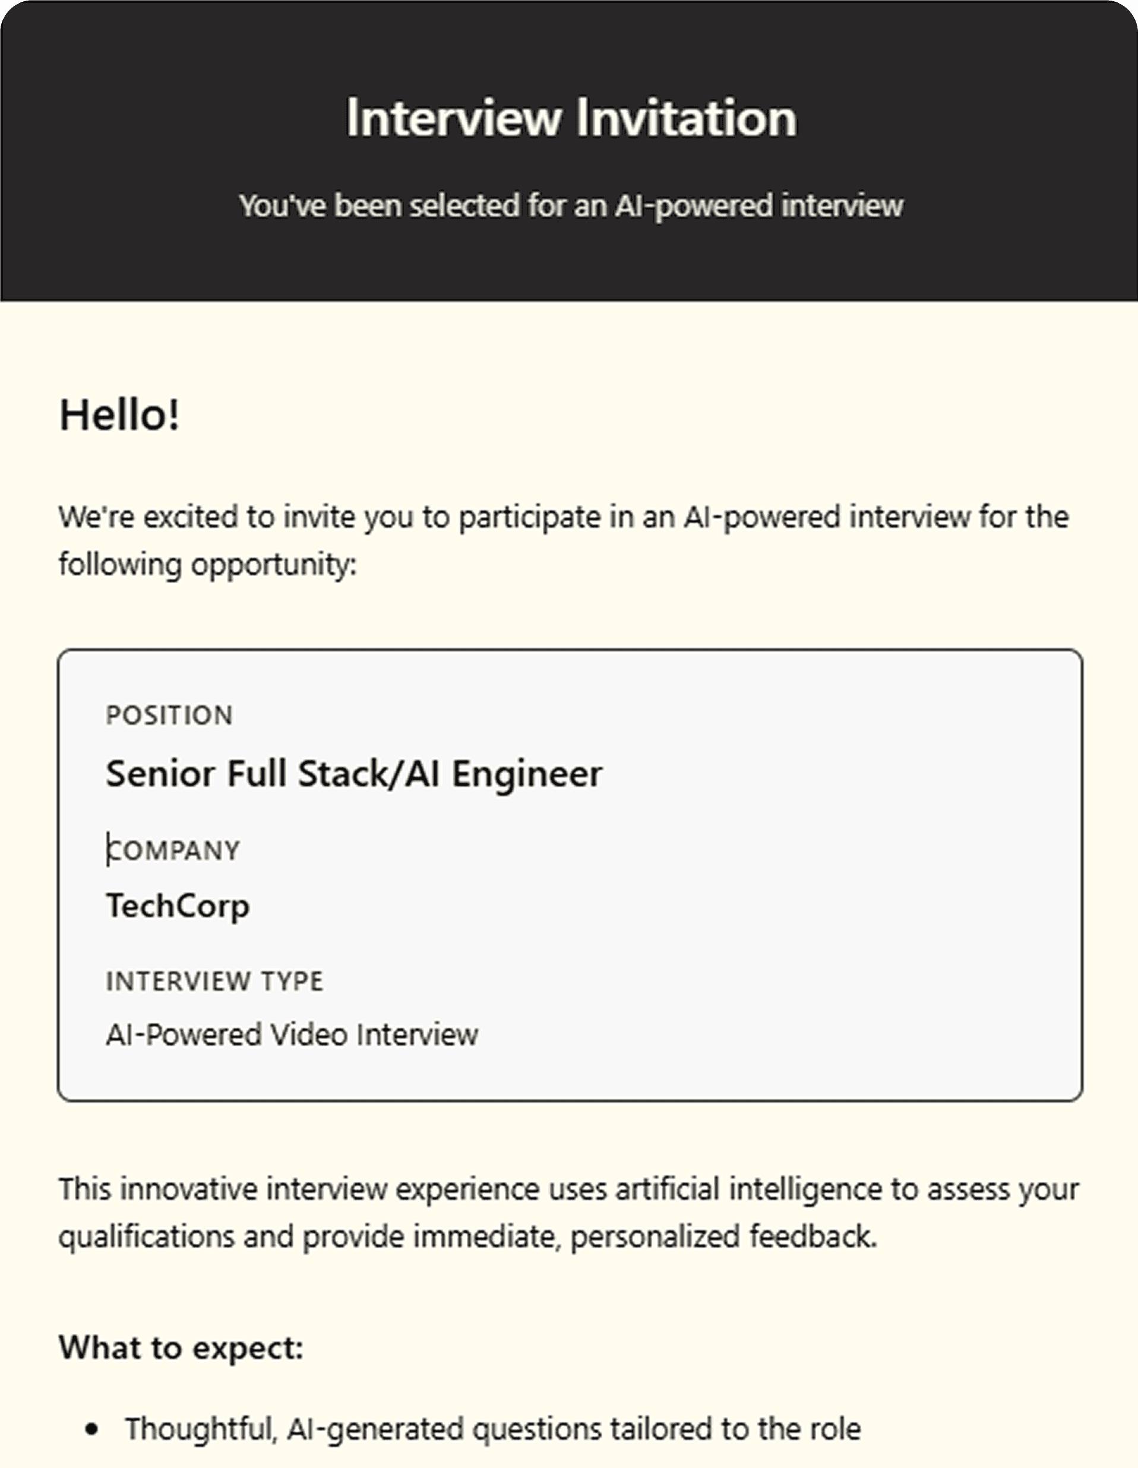Click the invitation intro paragraph
Viewport: 1138px width, 1468px height.
click(x=563, y=540)
